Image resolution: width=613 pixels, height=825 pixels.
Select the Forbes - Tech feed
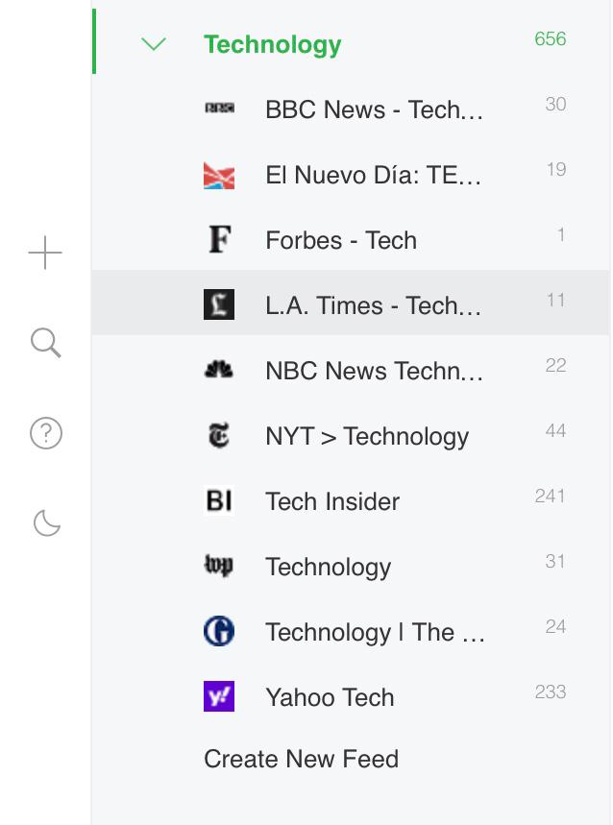(341, 240)
